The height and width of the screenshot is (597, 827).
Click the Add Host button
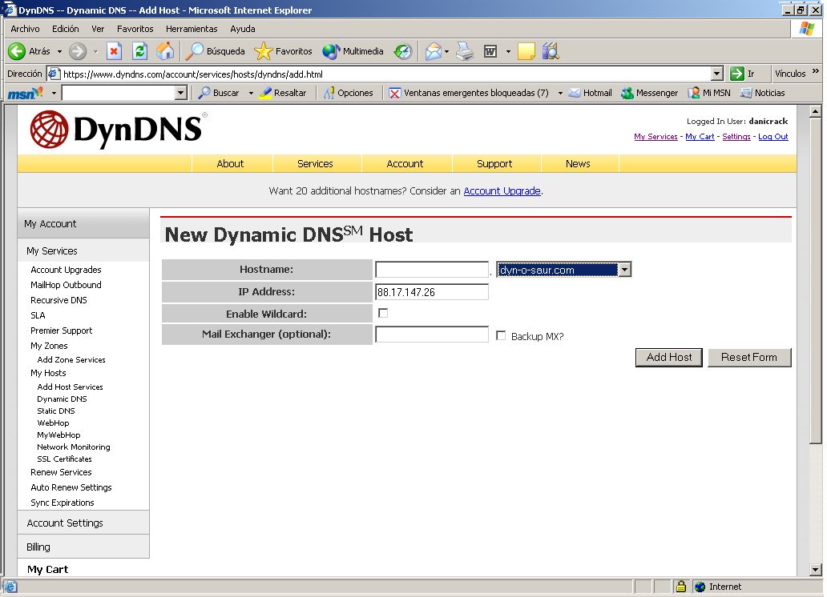(x=669, y=357)
